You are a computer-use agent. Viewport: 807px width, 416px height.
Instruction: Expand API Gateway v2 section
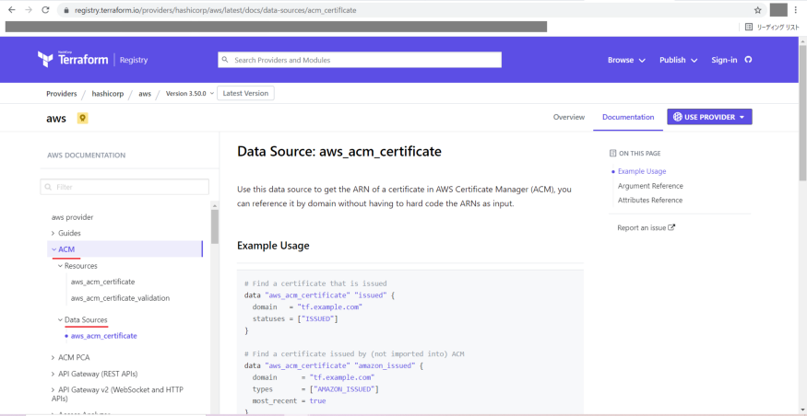[x=117, y=394]
